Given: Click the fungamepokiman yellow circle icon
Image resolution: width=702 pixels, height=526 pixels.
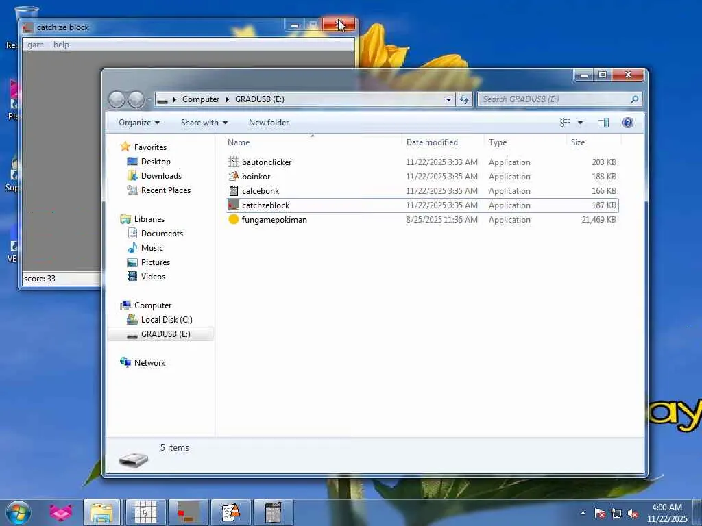Looking at the screenshot, I should (234, 220).
